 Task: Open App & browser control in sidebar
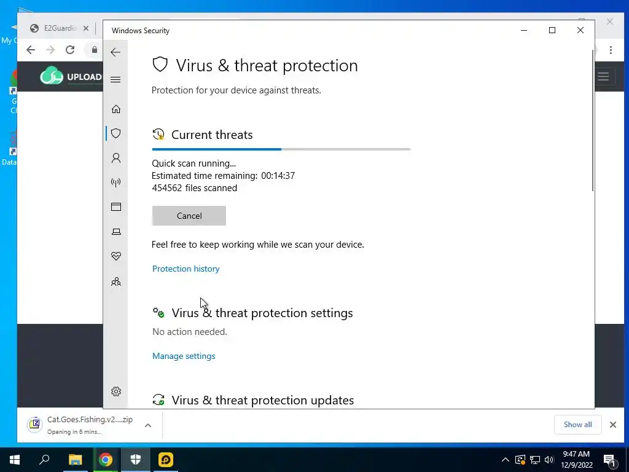(116, 206)
